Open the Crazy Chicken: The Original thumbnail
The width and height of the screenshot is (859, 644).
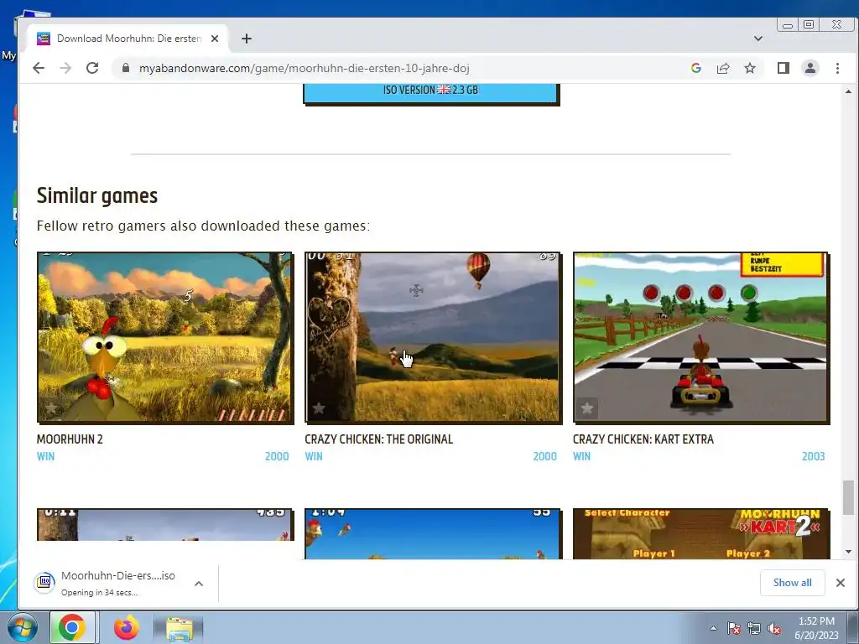(433, 337)
